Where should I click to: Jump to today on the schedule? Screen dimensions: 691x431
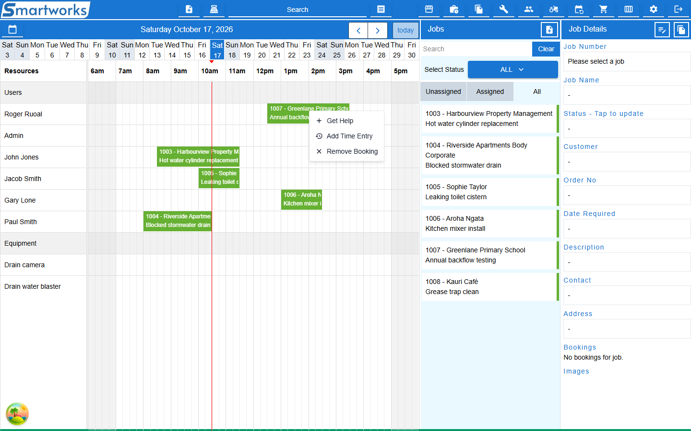coord(405,30)
